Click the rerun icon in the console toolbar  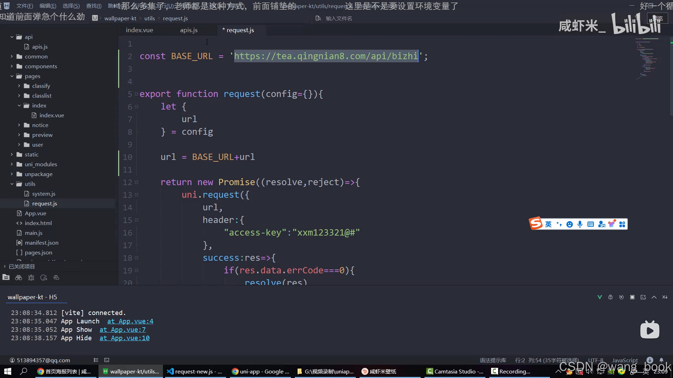click(x=621, y=297)
